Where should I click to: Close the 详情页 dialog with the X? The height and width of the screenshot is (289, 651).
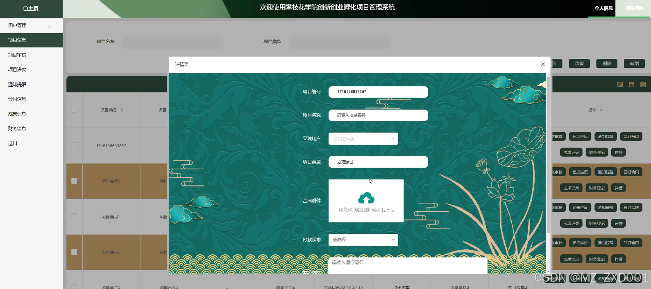(x=542, y=64)
